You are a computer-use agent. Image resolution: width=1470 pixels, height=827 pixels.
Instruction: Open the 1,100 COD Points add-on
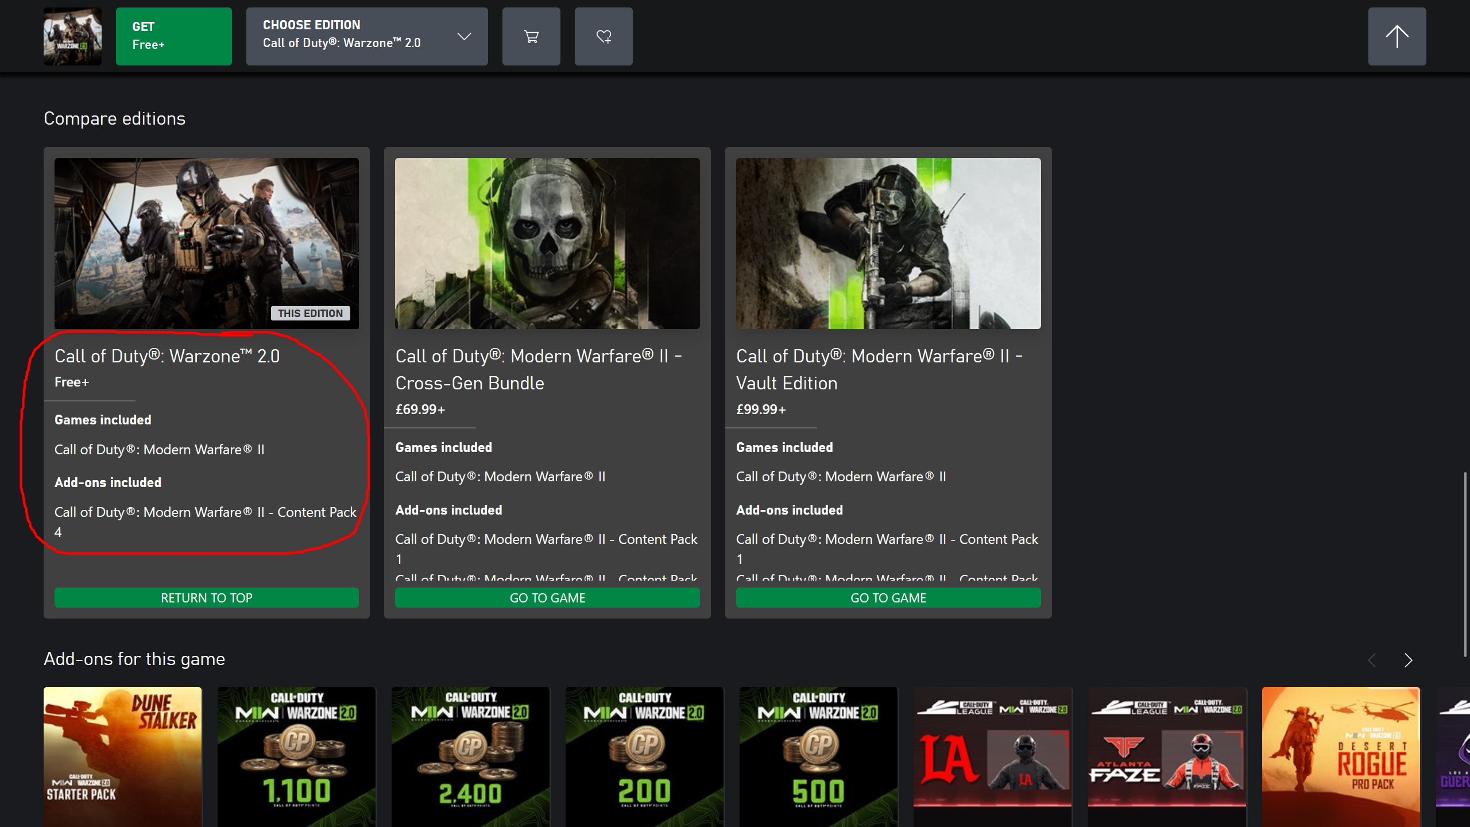pos(297,757)
